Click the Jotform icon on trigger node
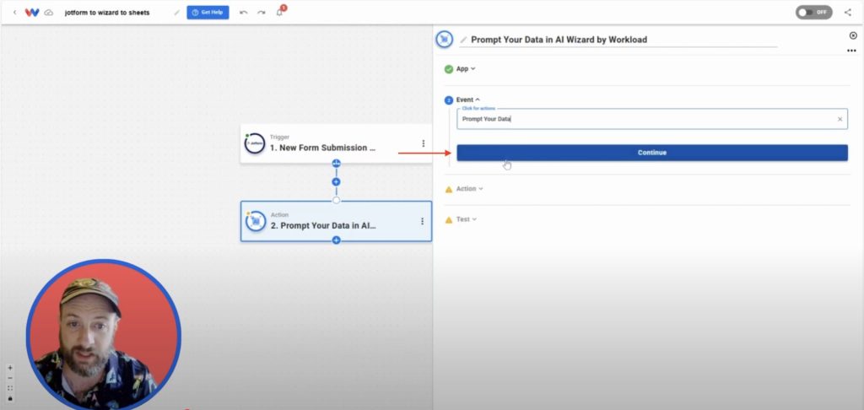864x410 pixels. (255, 143)
